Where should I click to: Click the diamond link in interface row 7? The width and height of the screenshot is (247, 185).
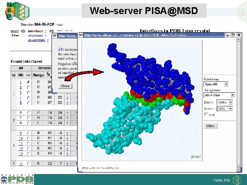pos(67,118)
